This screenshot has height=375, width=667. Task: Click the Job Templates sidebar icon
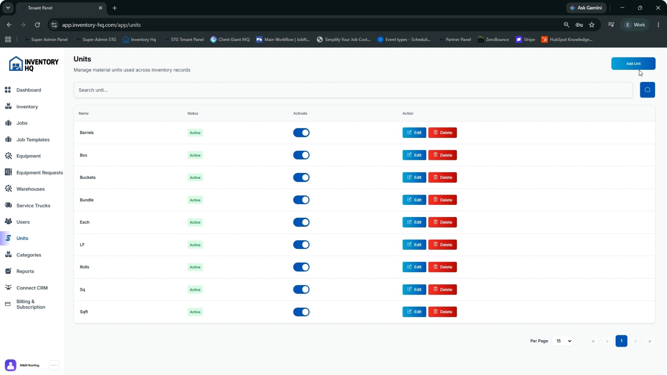[x=8, y=139]
